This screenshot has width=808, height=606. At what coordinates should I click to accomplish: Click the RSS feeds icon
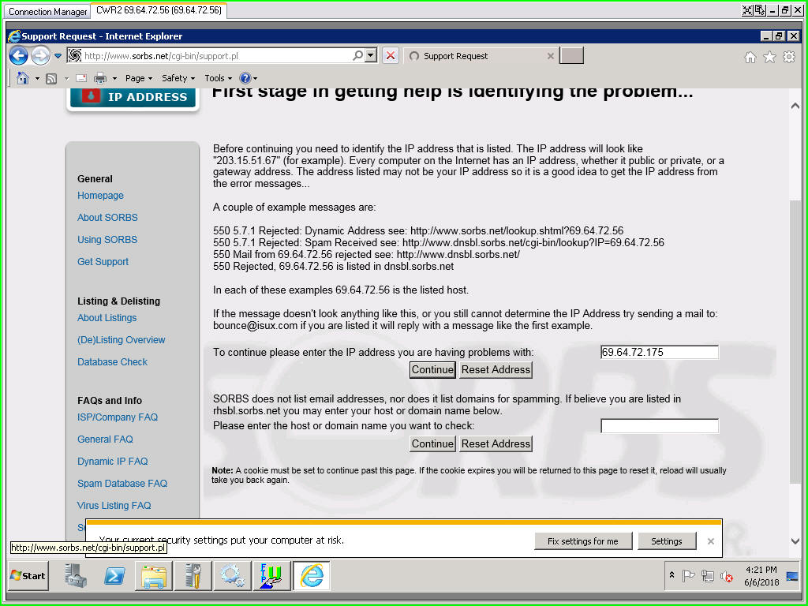tap(51, 78)
